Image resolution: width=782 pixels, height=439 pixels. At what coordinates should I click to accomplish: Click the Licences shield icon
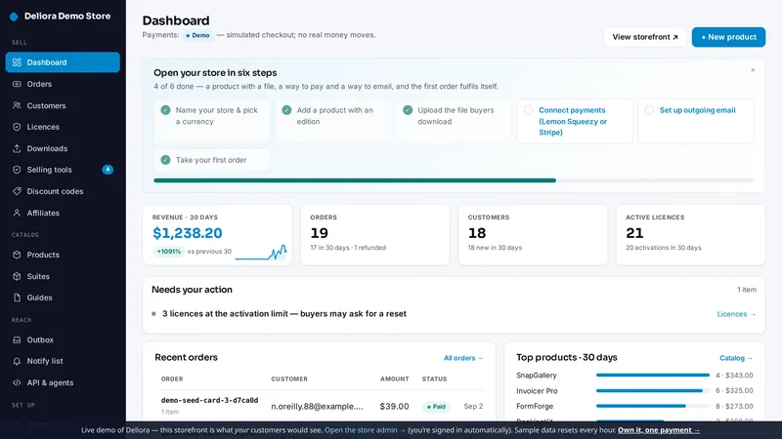click(x=17, y=127)
